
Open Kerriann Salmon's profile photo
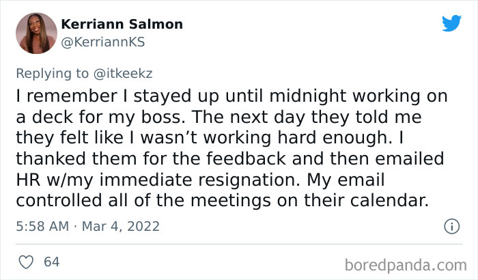[33, 31]
